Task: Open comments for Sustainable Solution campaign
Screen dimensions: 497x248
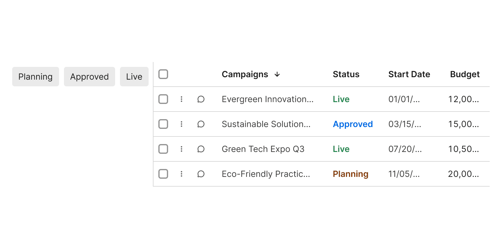Action: [201, 124]
